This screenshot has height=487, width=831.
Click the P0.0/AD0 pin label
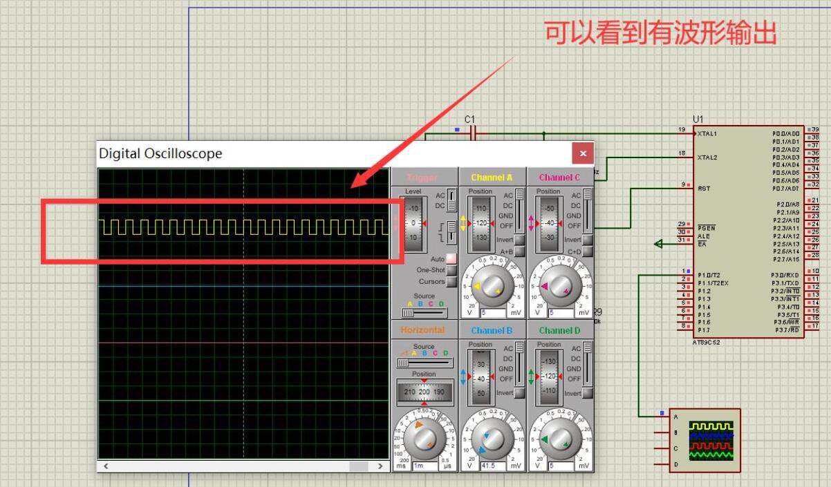(x=785, y=134)
